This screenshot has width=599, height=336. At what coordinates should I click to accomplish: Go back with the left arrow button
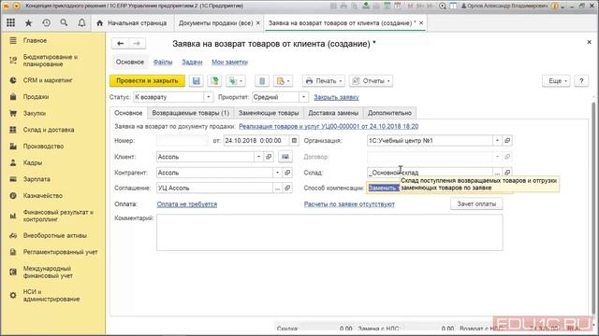pyautogui.click(x=121, y=44)
